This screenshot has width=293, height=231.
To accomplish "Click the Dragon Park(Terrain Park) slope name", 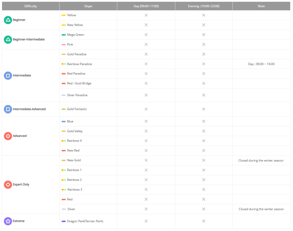I will click(85, 221).
